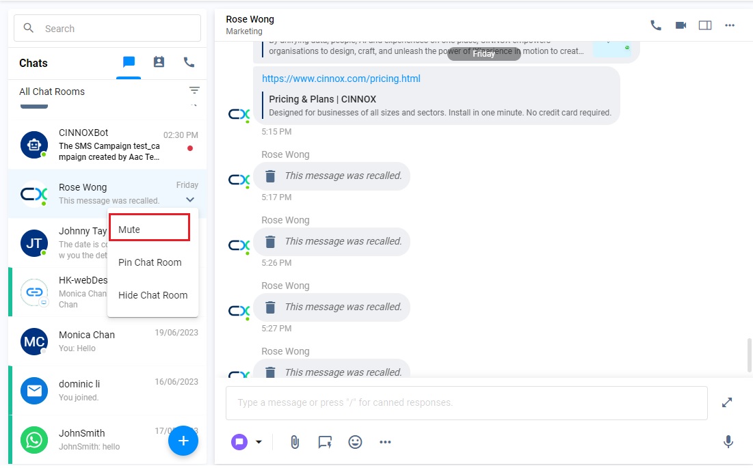Screen dimensions: 753x468
Task: Click the purple chat channel icon
Action: click(x=239, y=441)
